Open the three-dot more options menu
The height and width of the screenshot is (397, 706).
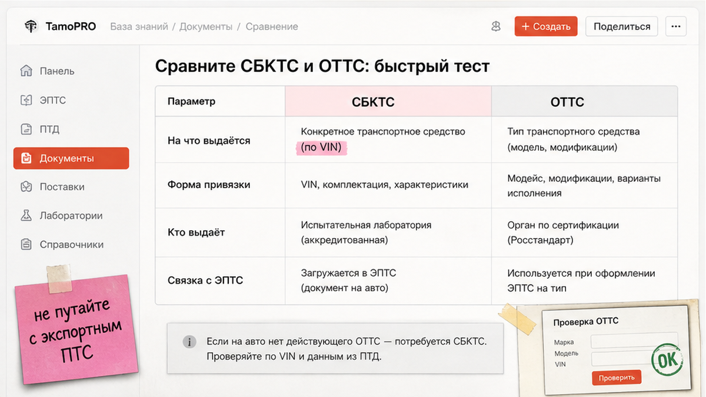(x=676, y=26)
